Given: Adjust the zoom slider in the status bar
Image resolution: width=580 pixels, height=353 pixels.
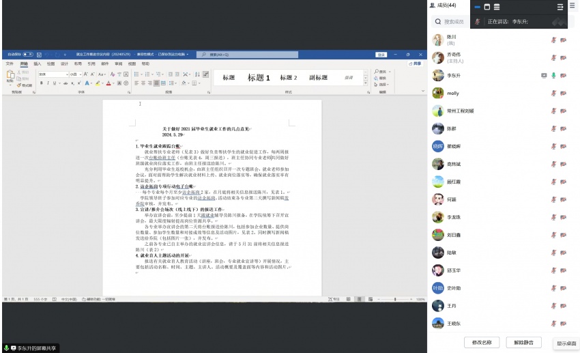Looking at the screenshot, I should click(394, 299).
